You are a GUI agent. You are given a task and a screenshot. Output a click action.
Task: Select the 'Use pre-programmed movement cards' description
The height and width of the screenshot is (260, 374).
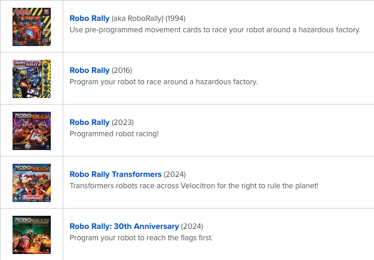(x=215, y=30)
